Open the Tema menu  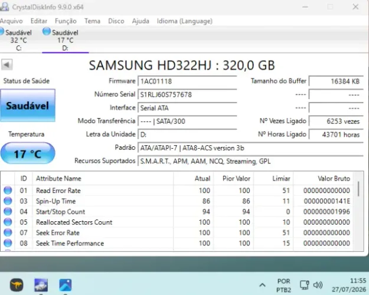[92, 21]
